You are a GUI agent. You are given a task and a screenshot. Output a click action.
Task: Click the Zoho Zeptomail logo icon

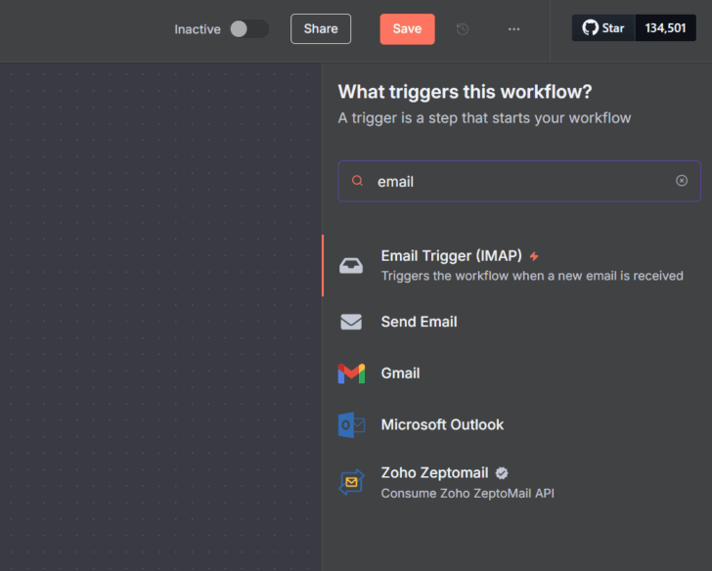(x=351, y=482)
